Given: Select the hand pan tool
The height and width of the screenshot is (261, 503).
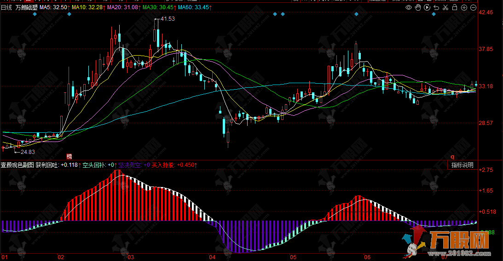Looking at the screenshot, I should click(x=418, y=7).
